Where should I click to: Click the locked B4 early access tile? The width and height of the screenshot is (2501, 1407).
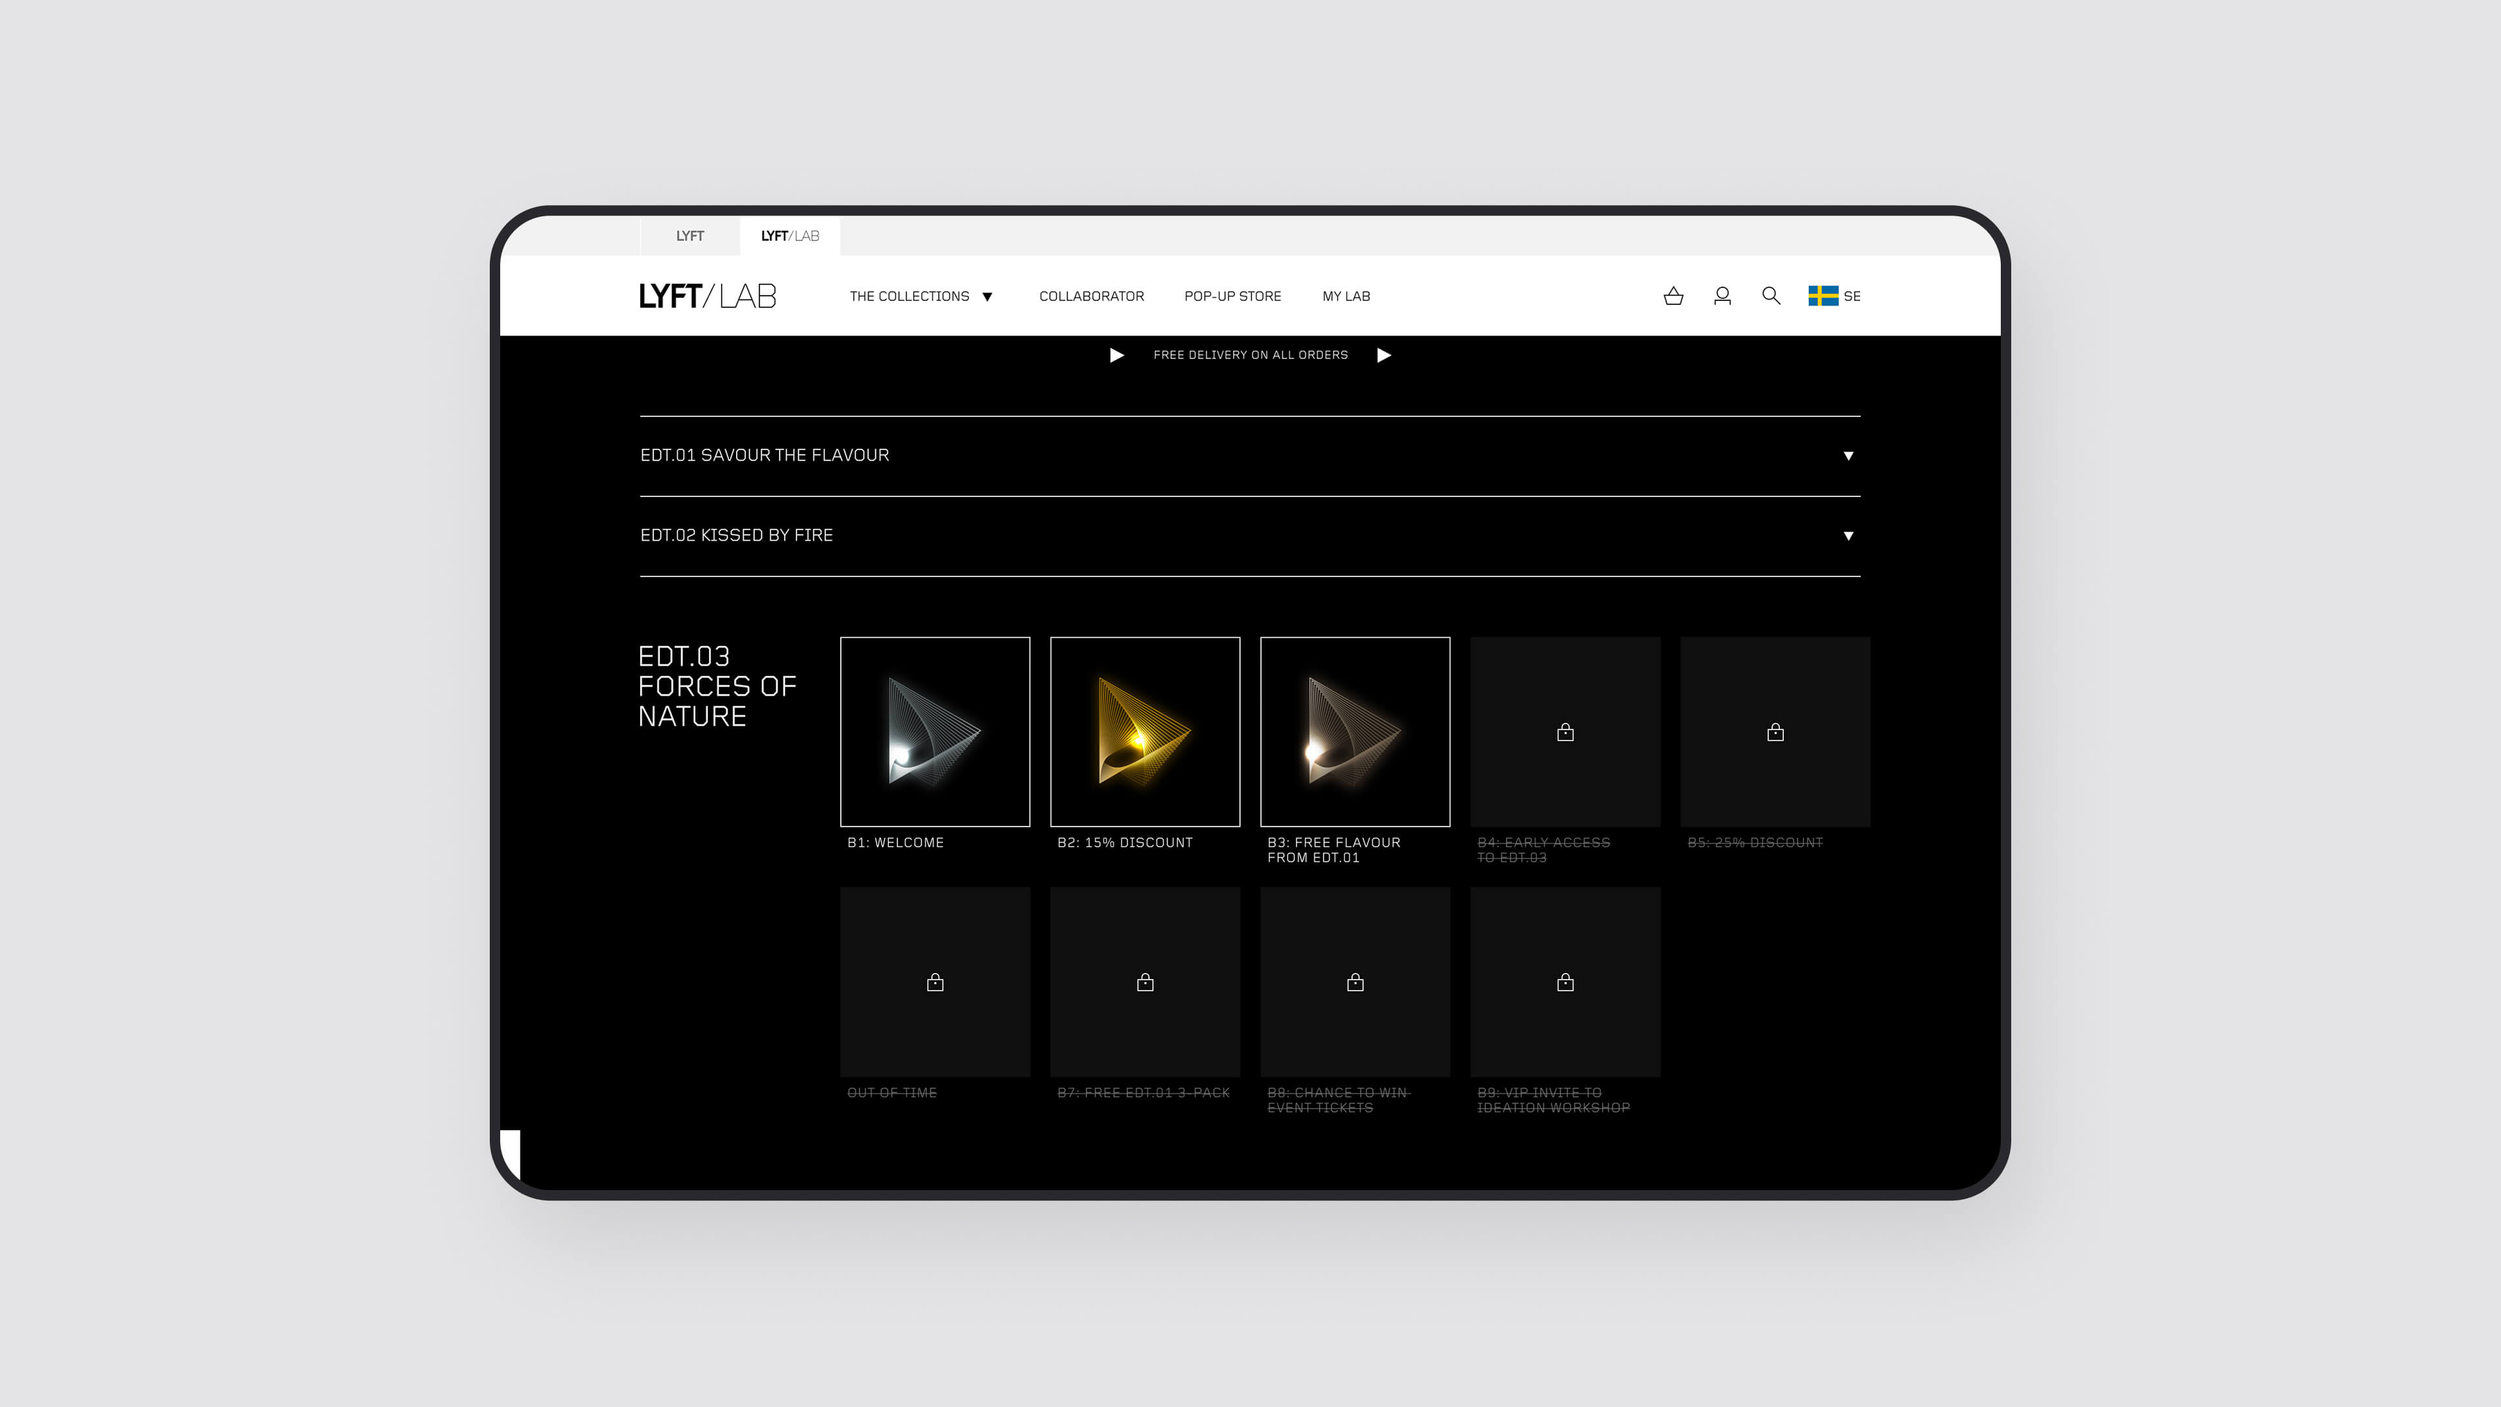1565,732
